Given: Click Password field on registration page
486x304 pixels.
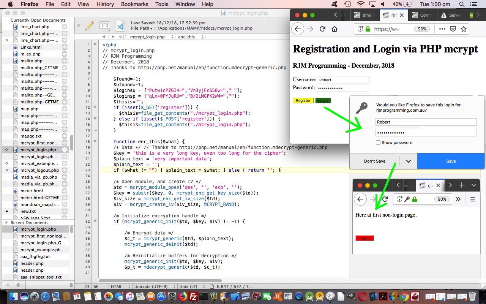Looking at the screenshot, I should [342, 88].
